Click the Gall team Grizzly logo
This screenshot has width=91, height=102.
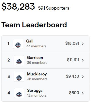(18, 44)
